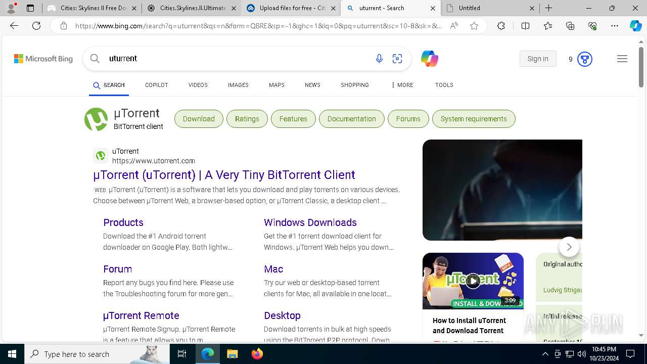Click the Features pill button
Viewport: 647px width, 364px height.
coord(293,119)
